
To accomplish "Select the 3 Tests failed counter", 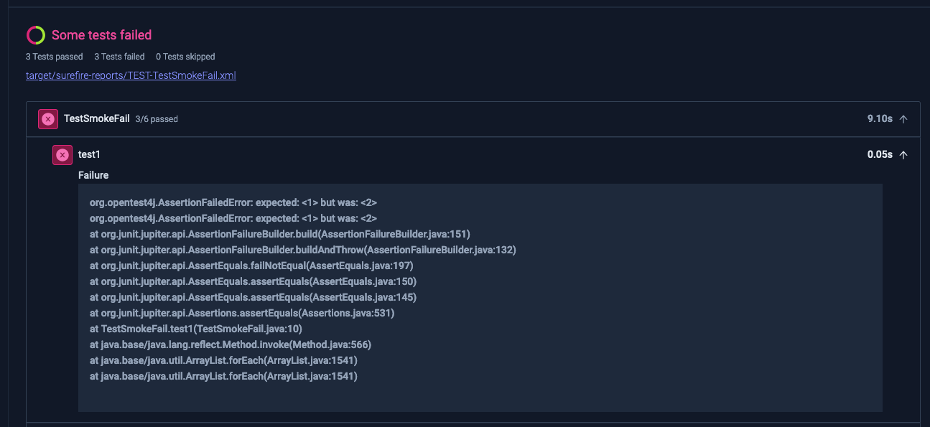I will (x=119, y=56).
